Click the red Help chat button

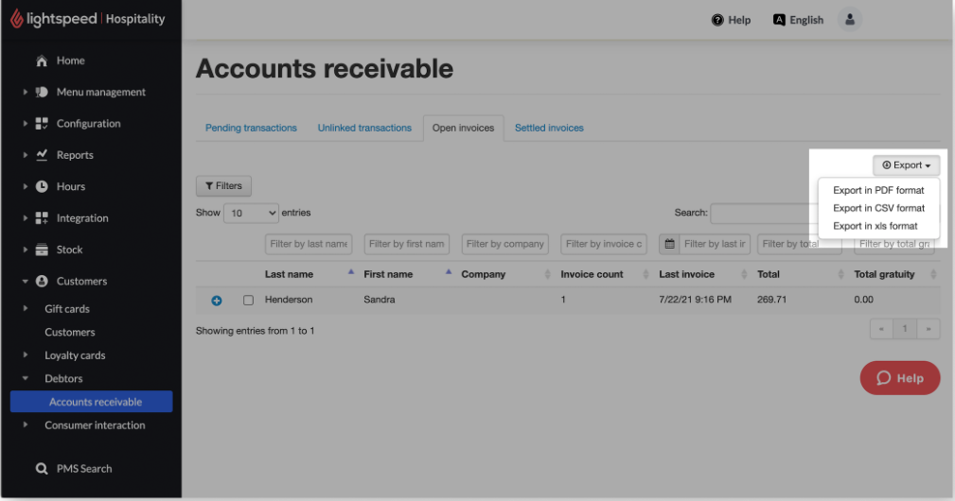[x=899, y=378]
